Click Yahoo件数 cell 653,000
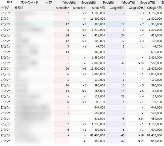 click(x=96, y=141)
